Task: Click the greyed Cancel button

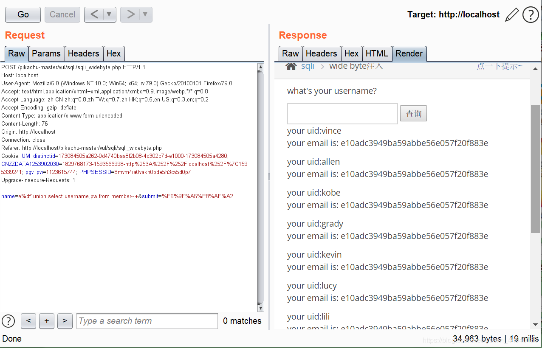Action: [62, 14]
